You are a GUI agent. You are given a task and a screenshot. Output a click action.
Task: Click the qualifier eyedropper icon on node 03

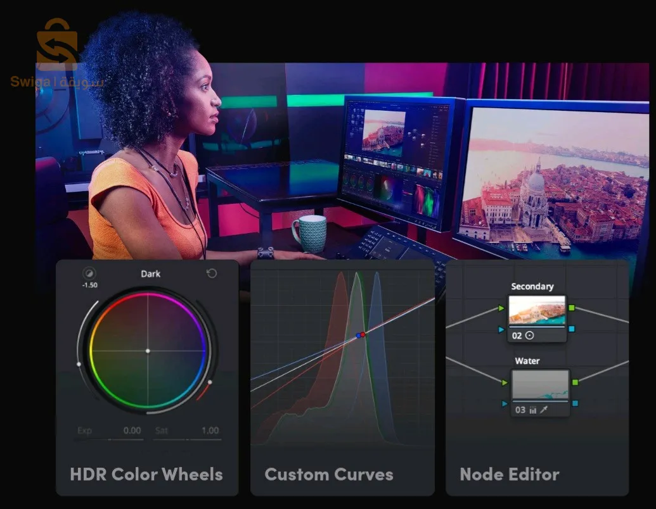(x=544, y=410)
